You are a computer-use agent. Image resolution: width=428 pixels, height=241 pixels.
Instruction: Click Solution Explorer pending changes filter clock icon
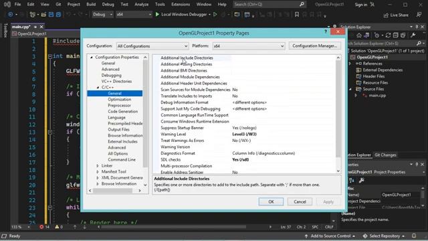click(377, 35)
